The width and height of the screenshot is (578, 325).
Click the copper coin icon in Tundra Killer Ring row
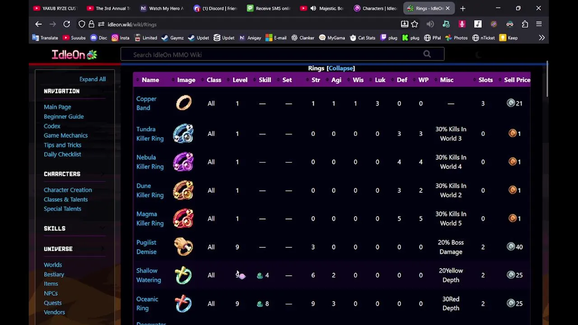tap(513, 133)
